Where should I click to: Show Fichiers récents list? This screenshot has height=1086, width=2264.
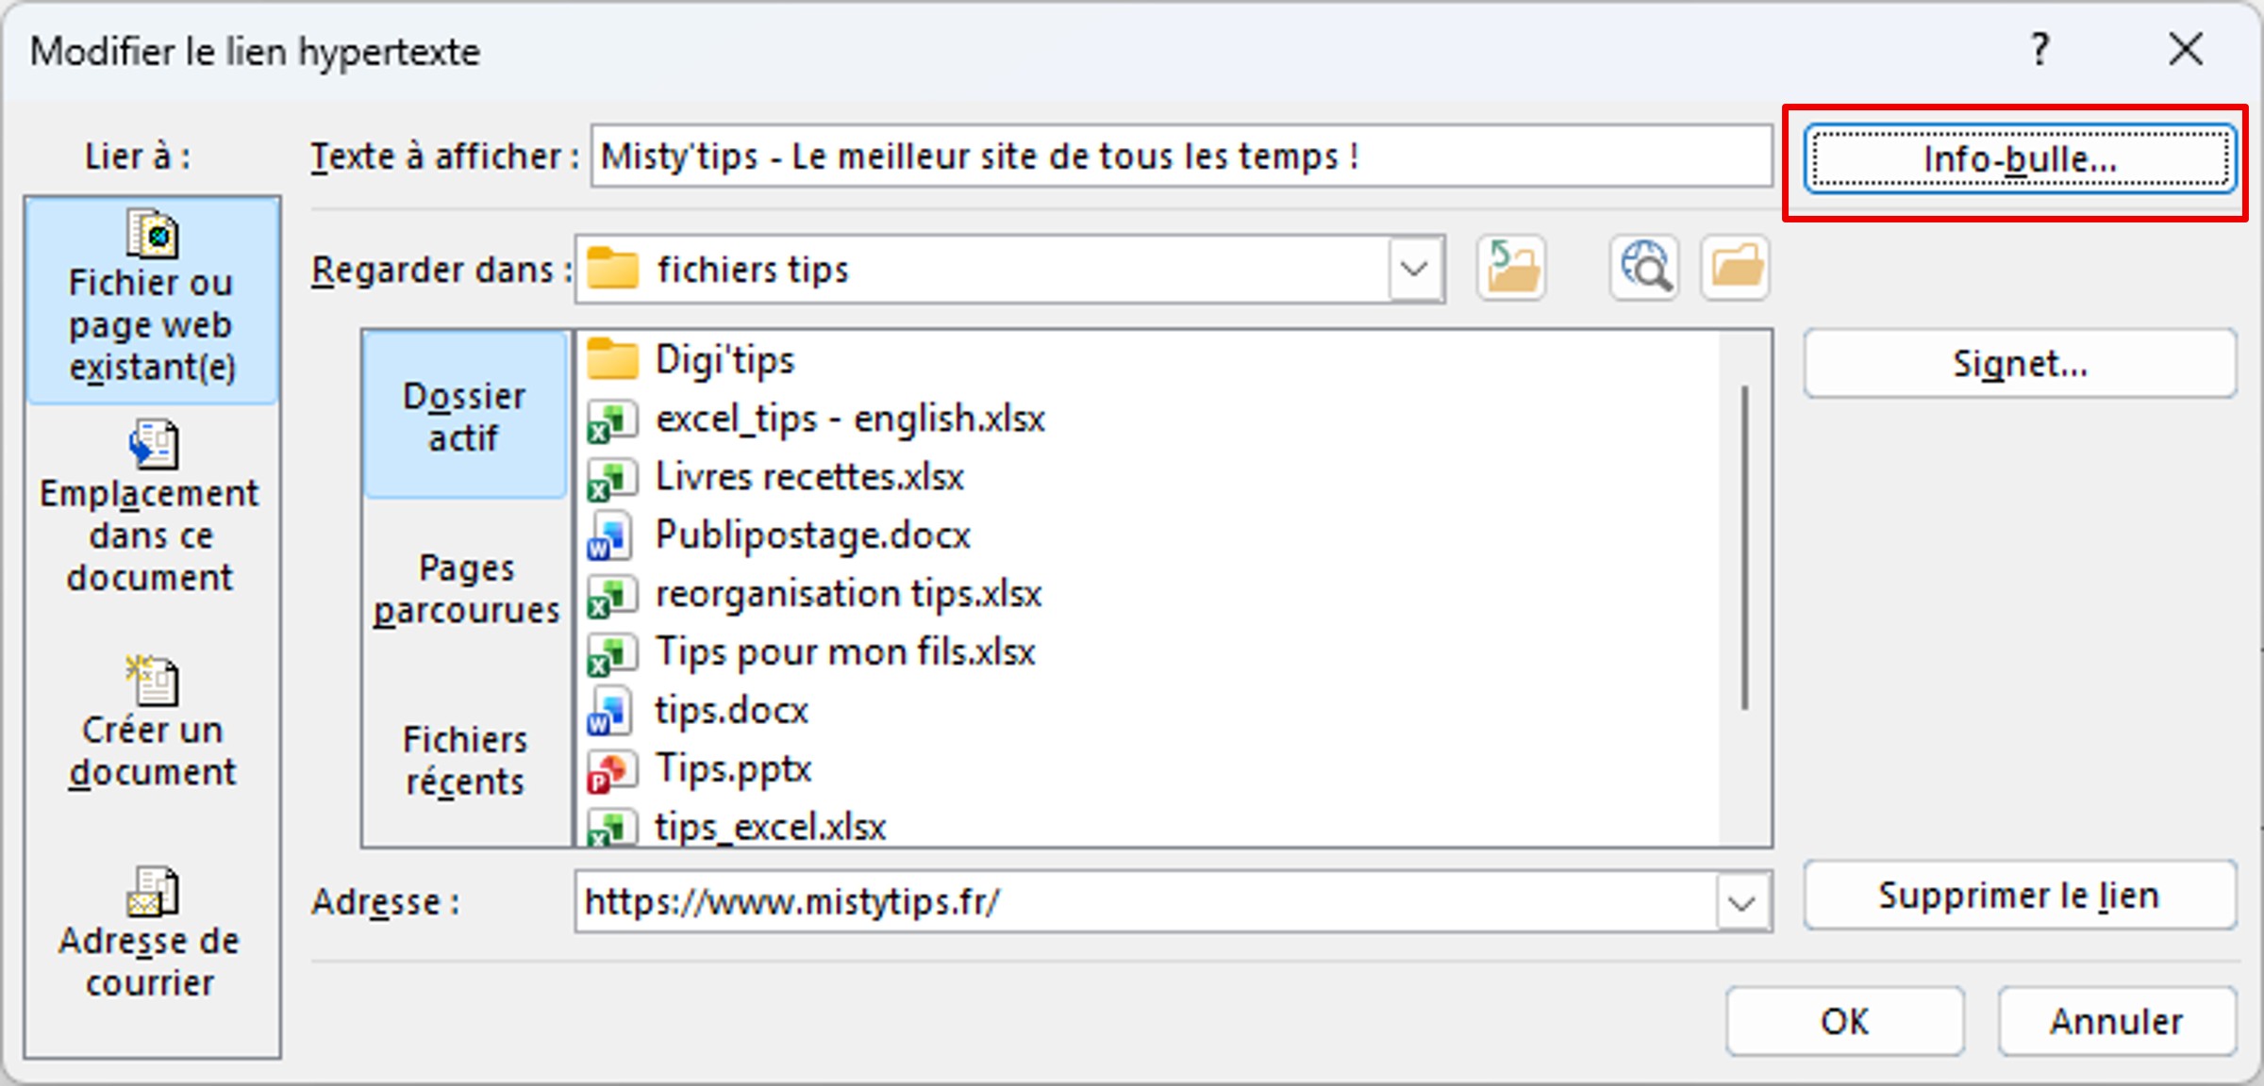tap(464, 760)
